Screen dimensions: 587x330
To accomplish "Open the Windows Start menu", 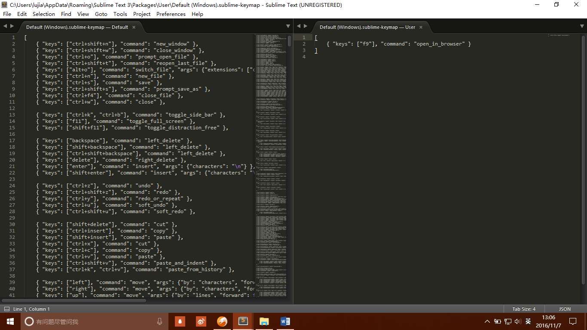I will tap(10, 321).
